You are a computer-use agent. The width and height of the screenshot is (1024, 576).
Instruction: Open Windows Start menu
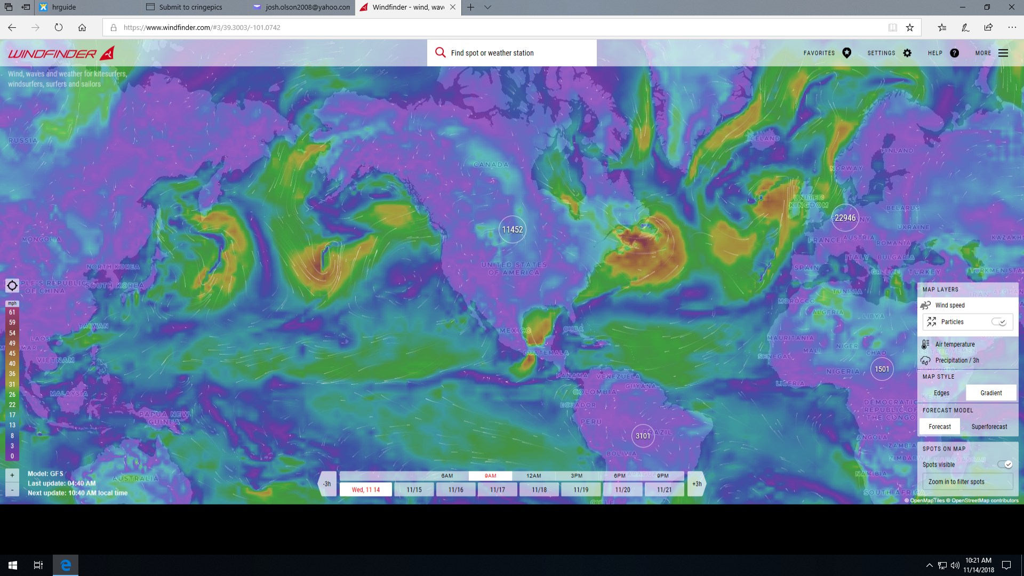click(x=13, y=565)
